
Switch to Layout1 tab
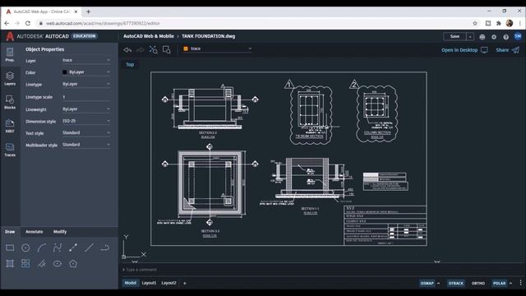(x=149, y=283)
